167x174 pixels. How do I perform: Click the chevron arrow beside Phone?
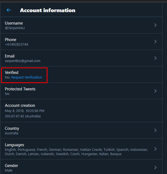pos(155,42)
